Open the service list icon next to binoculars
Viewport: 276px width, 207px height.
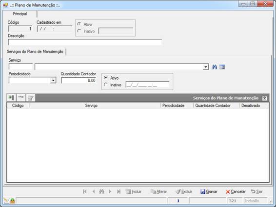[x=222, y=67]
